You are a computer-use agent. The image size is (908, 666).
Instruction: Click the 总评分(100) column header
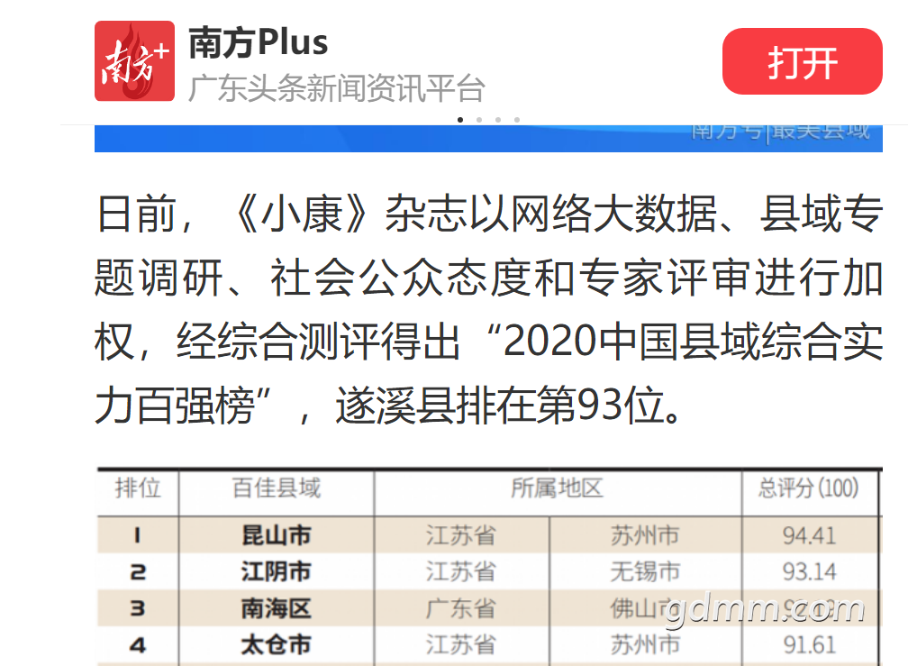pos(808,488)
